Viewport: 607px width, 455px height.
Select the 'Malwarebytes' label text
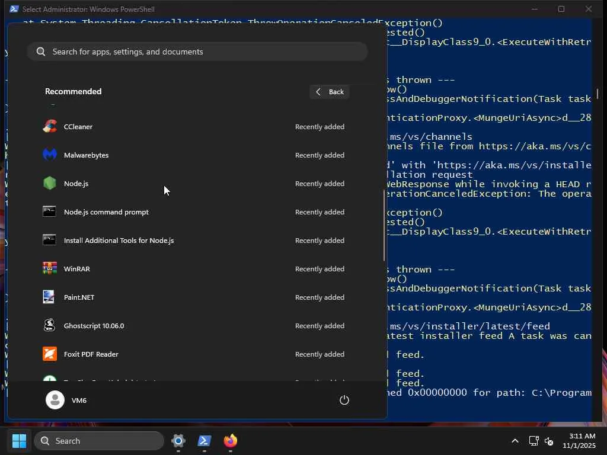(86, 155)
